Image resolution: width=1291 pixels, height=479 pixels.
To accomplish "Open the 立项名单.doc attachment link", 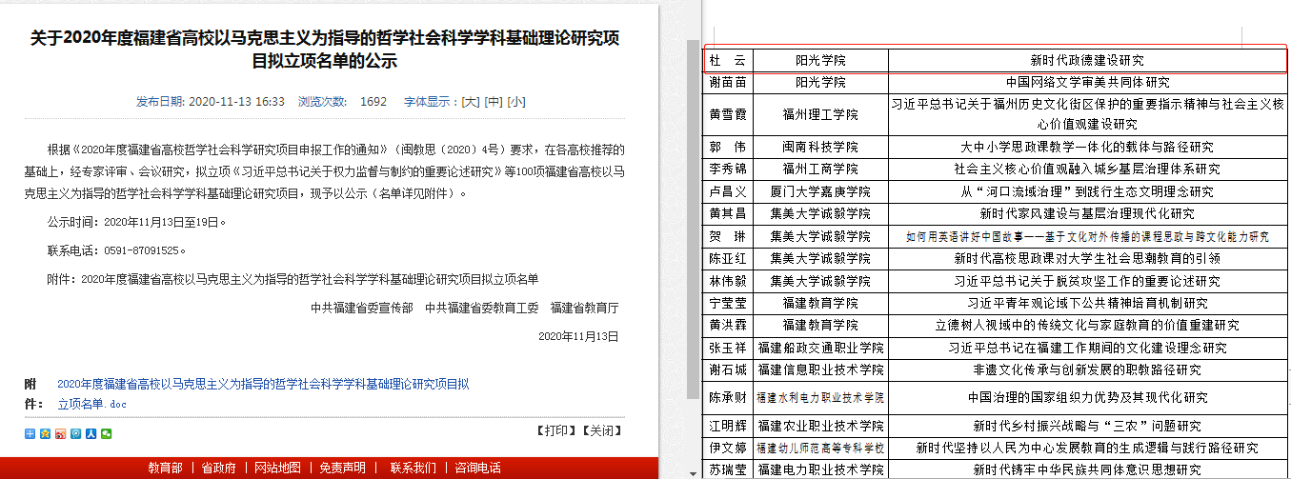I will tap(91, 404).
